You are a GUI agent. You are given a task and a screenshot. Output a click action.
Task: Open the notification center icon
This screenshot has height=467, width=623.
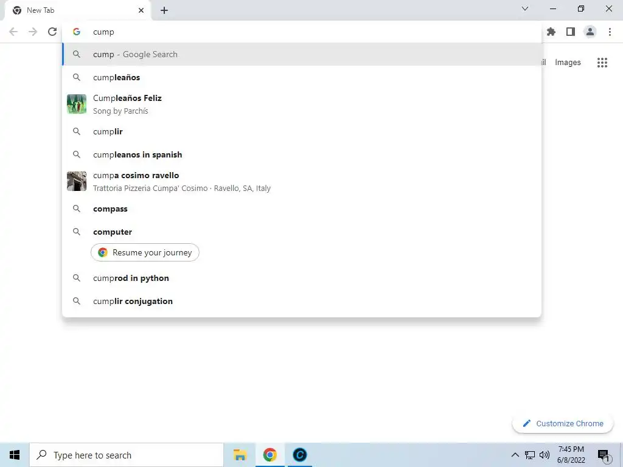pos(604,456)
